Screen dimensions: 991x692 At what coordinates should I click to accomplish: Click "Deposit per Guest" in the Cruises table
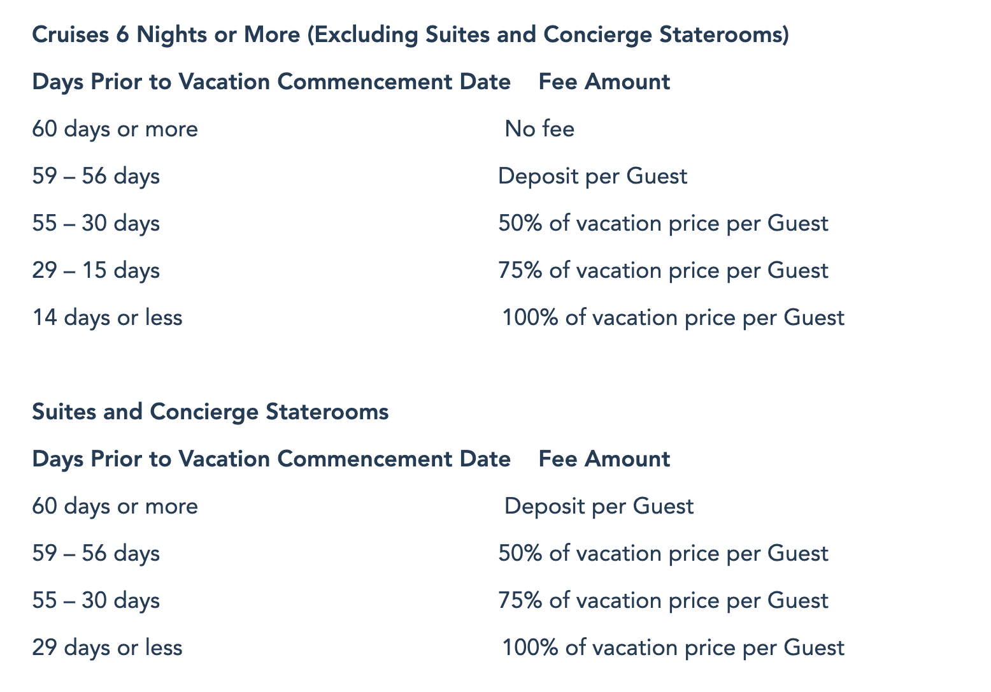pos(592,177)
